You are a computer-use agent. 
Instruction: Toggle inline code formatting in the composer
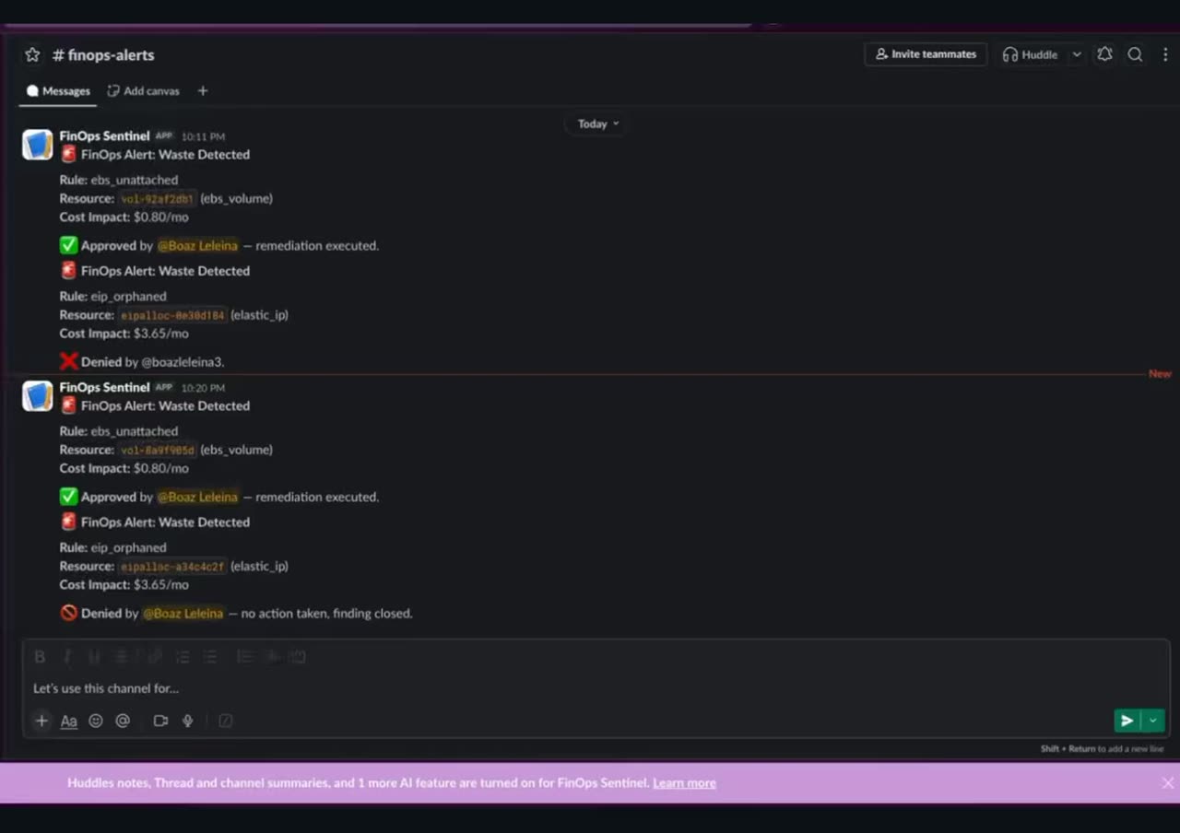[x=272, y=657]
